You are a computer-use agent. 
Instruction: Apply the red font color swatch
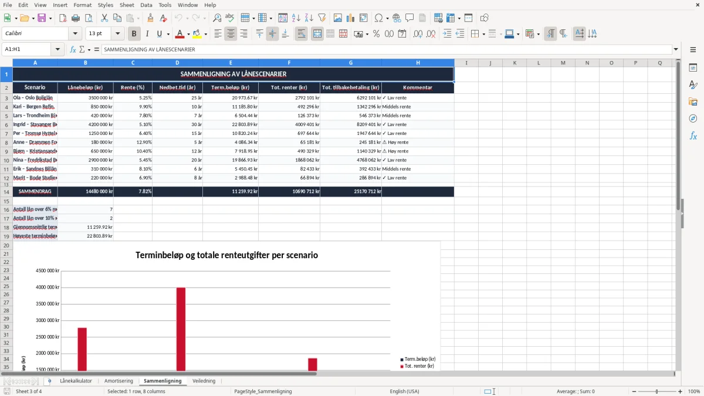[180, 34]
